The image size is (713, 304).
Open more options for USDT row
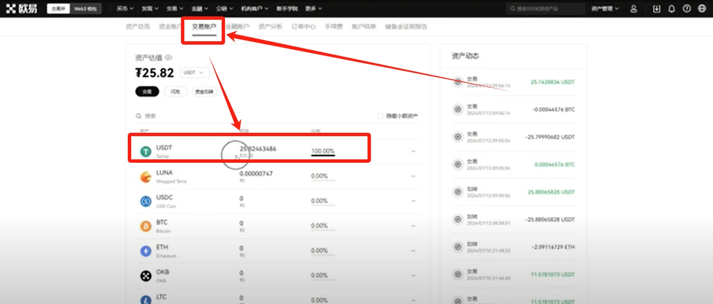point(413,151)
